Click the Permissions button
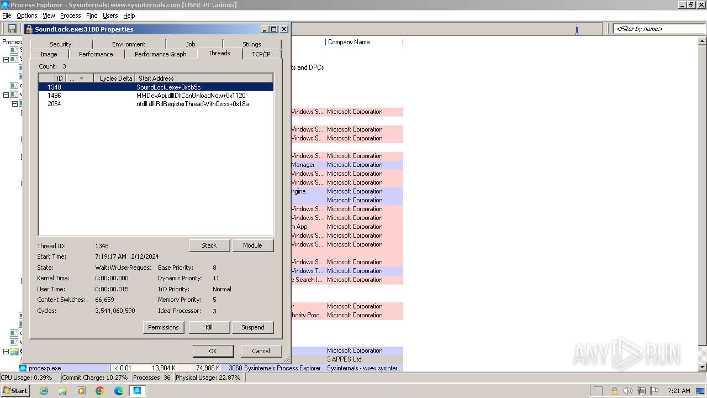Image resolution: width=707 pixels, height=398 pixels. coord(163,327)
